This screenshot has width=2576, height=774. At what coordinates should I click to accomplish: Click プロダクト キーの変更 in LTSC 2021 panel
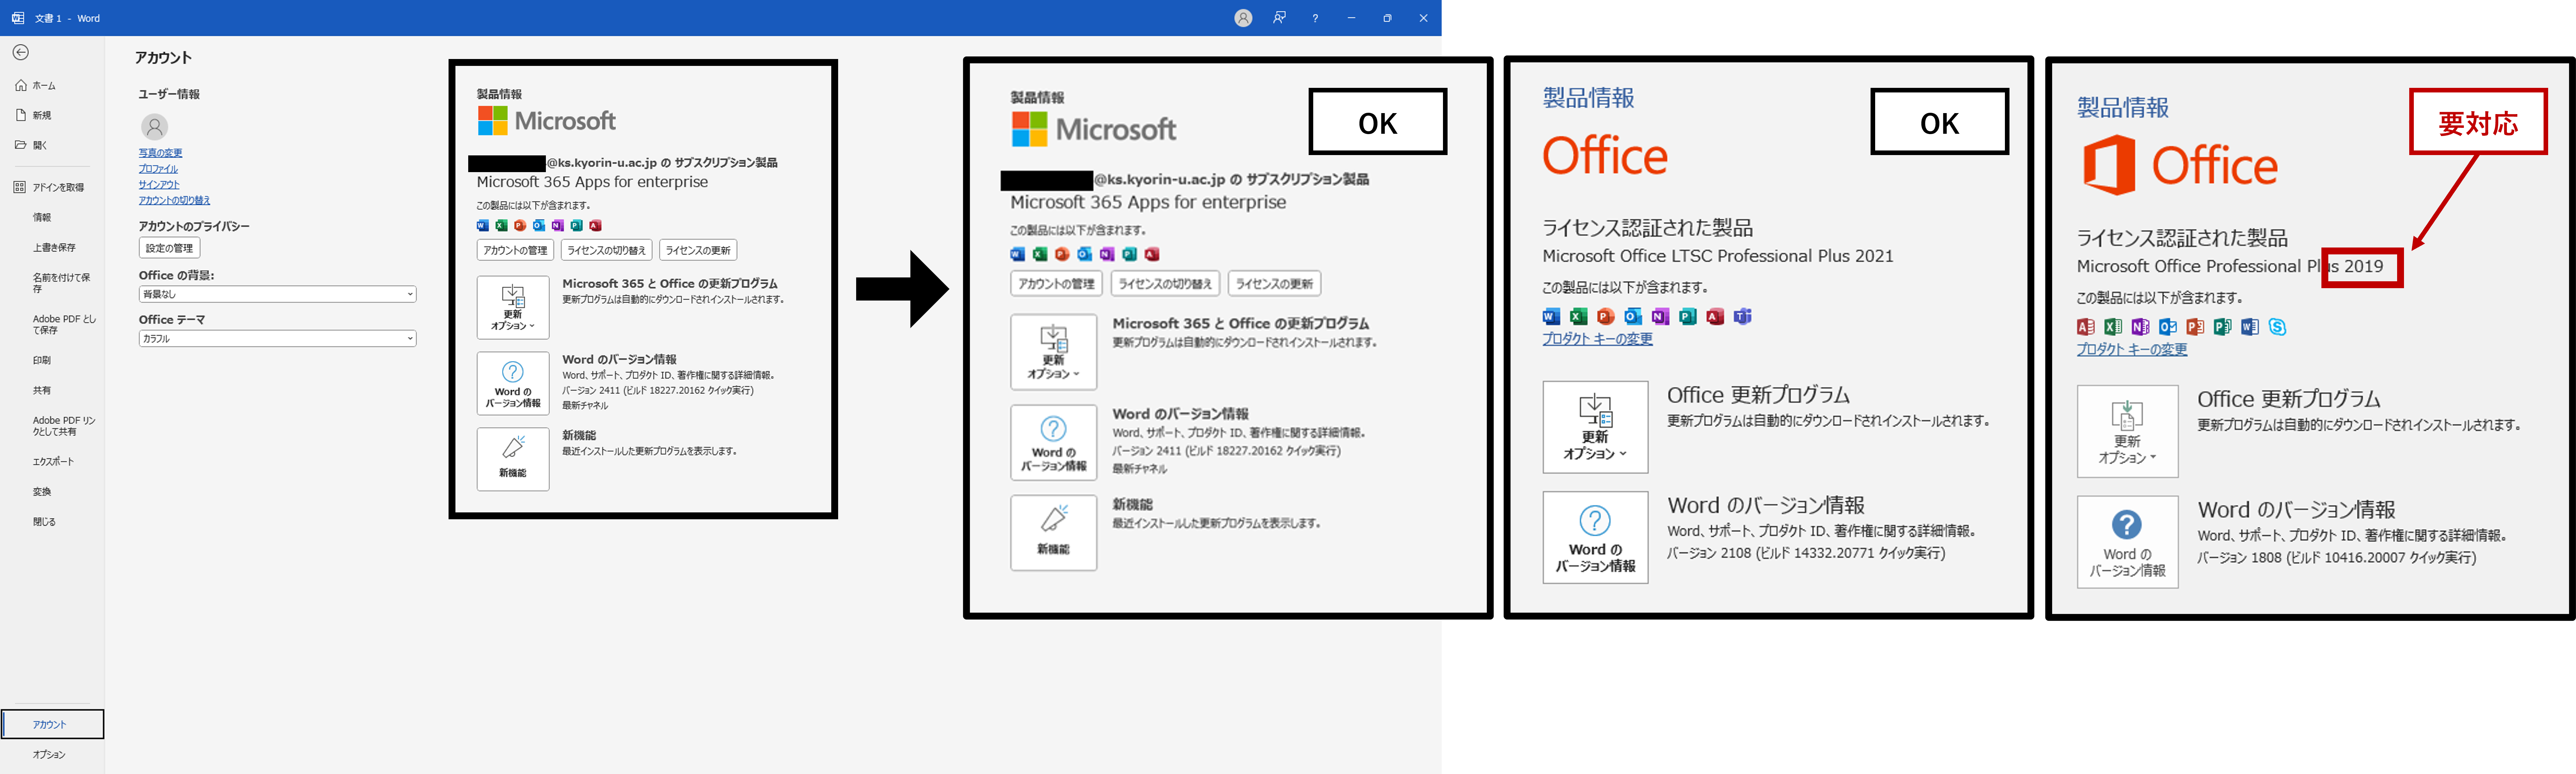(1597, 339)
